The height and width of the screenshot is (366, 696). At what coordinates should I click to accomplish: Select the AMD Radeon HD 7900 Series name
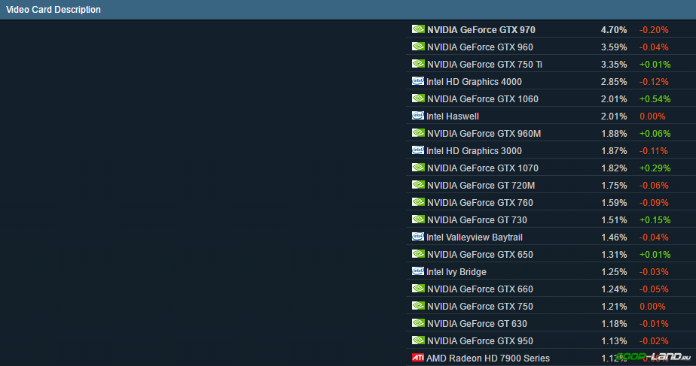click(x=488, y=358)
